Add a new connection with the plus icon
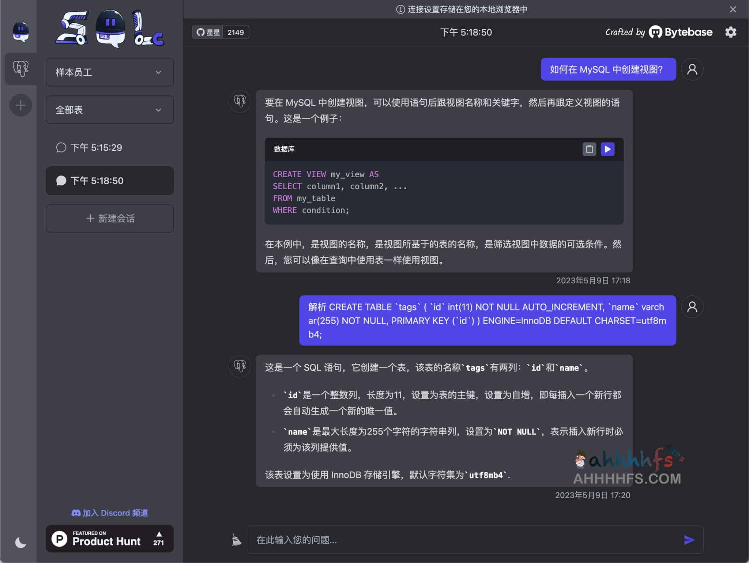749x563 pixels. [20, 105]
